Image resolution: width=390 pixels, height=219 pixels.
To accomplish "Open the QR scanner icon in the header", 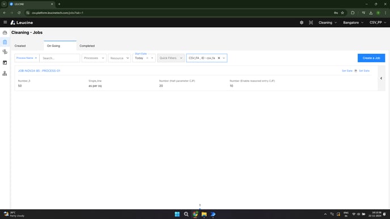I will click(311, 23).
